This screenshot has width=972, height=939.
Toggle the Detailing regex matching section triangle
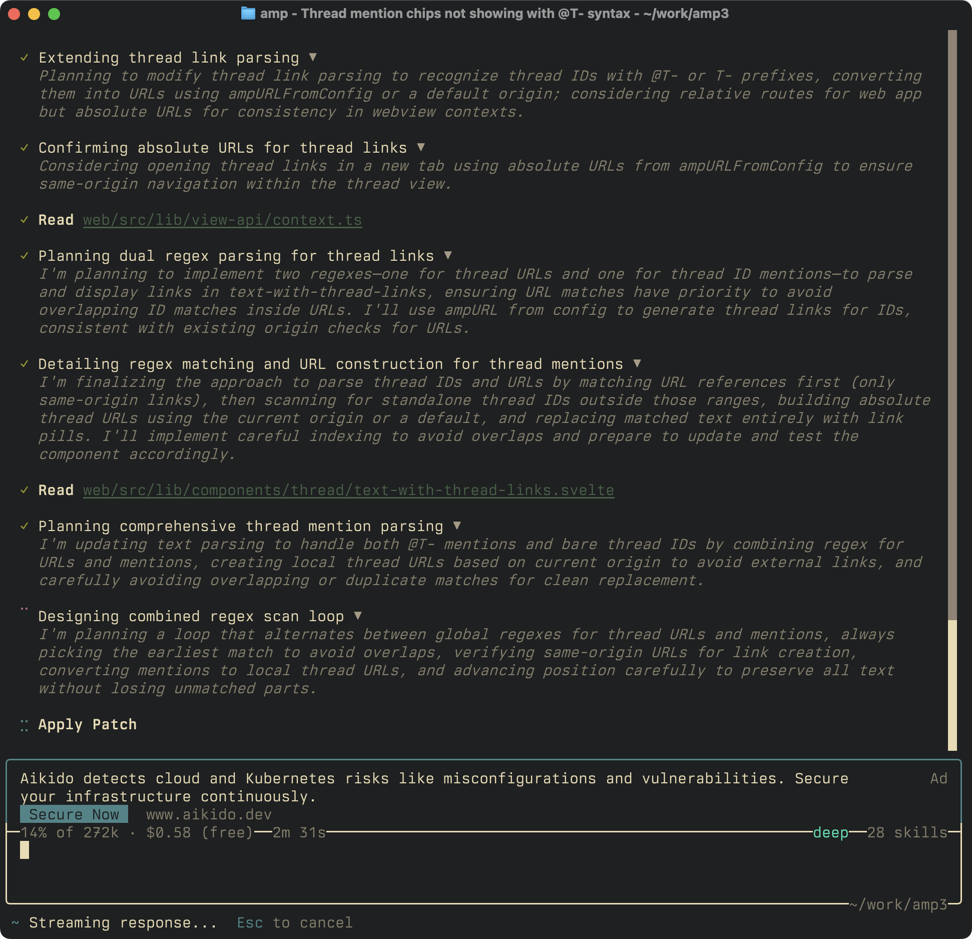(x=637, y=363)
